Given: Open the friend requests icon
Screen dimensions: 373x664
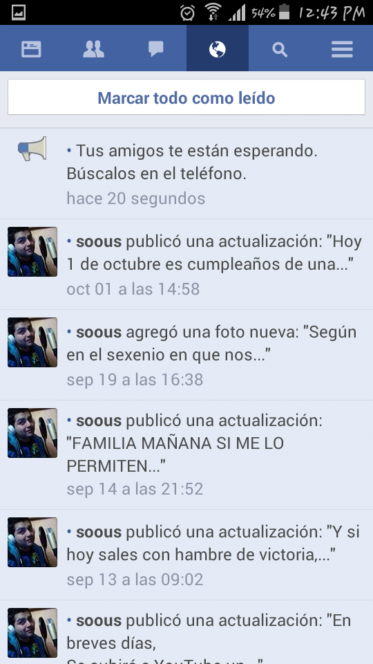Looking at the screenshot, I should click(x=93, y=49).
